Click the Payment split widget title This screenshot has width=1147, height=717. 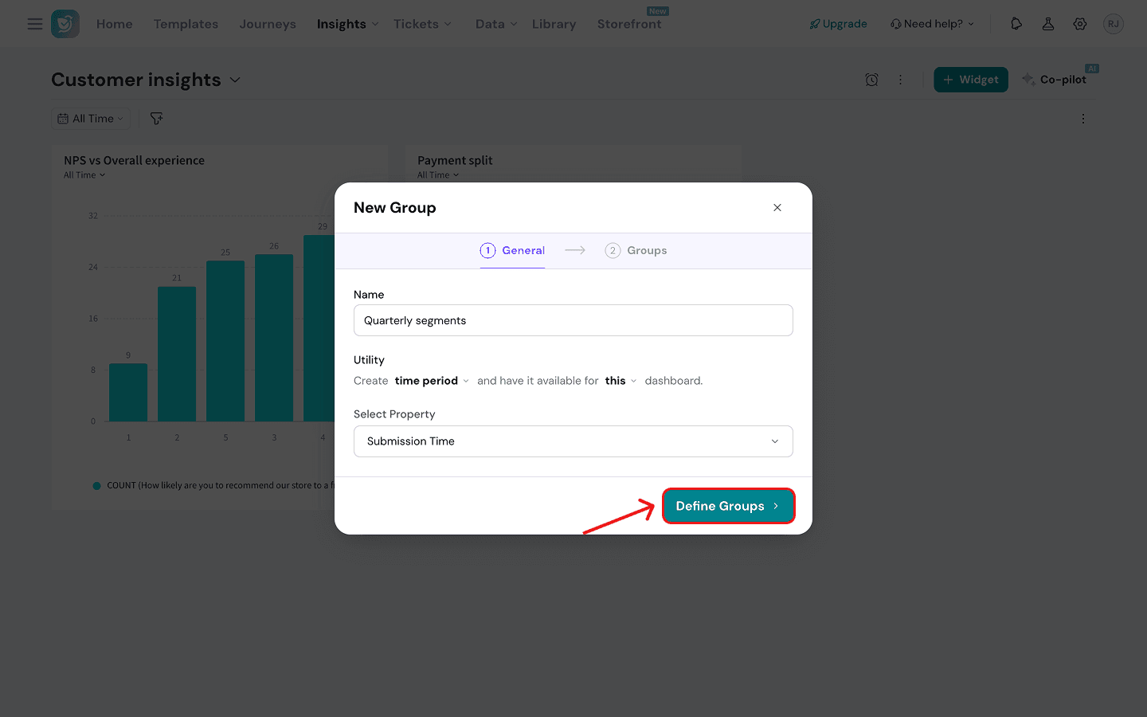coord(455,160)
